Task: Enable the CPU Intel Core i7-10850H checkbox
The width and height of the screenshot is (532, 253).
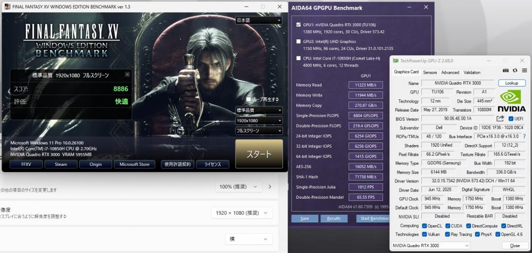Action: pyautogui.click(x=298, y=58)
